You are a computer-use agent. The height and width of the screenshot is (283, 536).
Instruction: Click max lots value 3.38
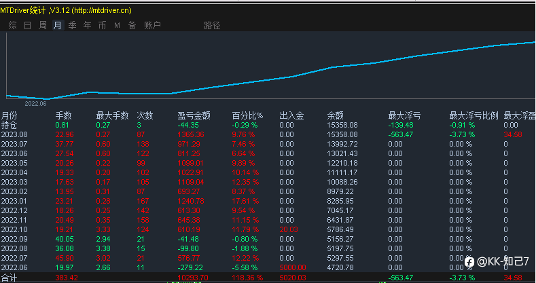click(103, 248)
